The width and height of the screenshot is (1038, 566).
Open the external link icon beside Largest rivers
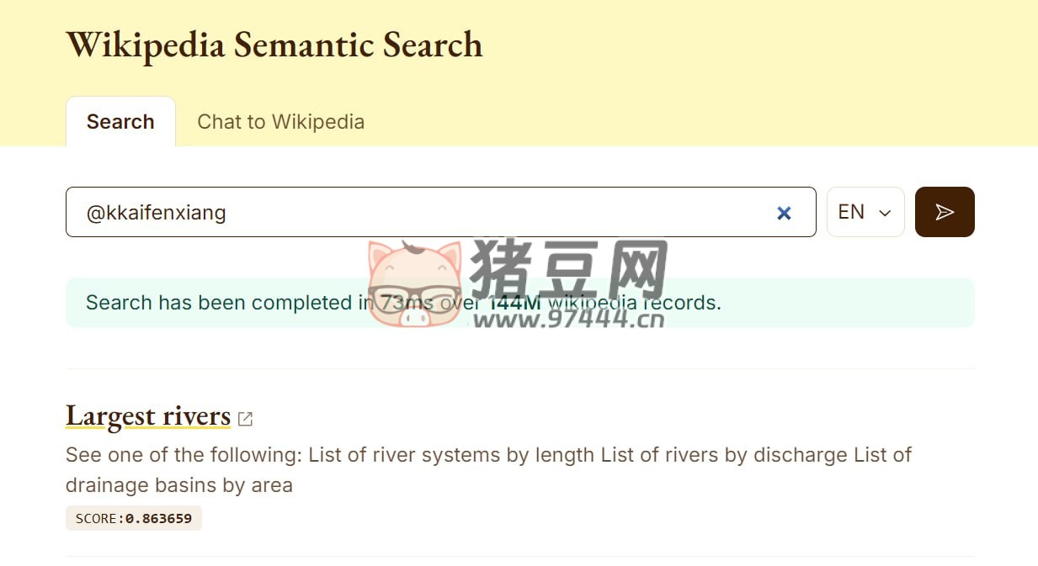245,417
